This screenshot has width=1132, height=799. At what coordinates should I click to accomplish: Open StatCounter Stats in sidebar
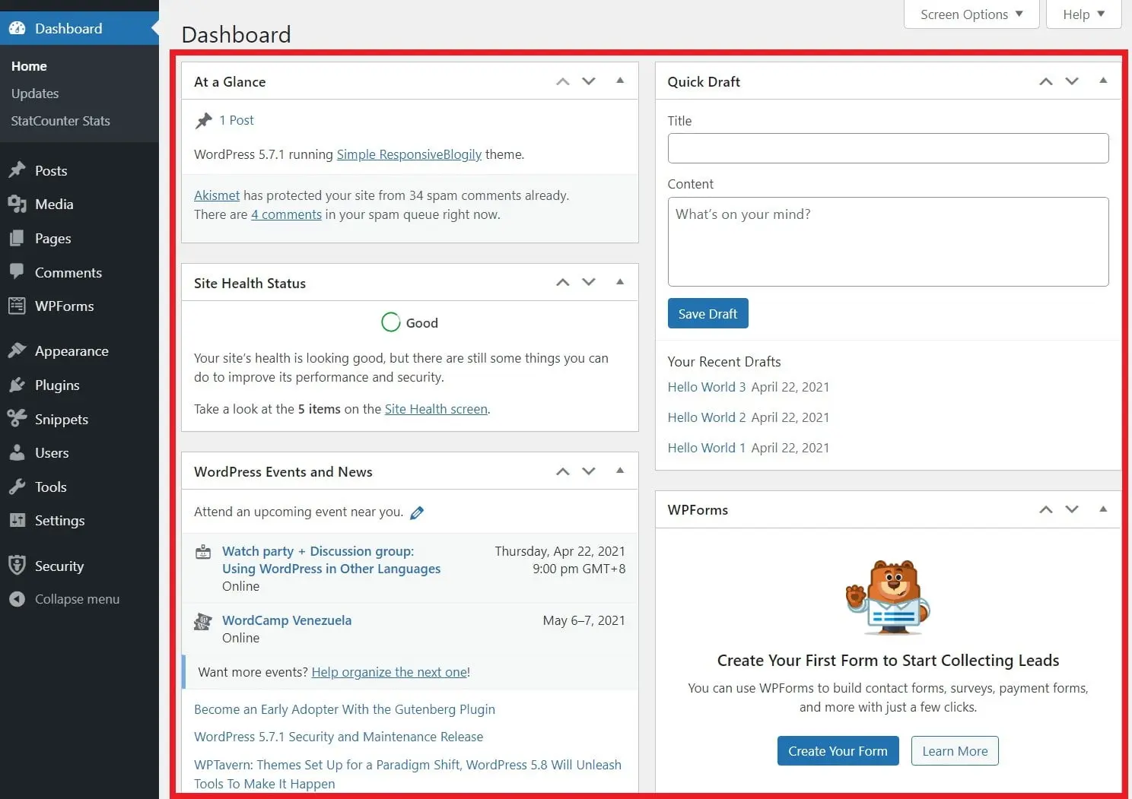(61, 121)
